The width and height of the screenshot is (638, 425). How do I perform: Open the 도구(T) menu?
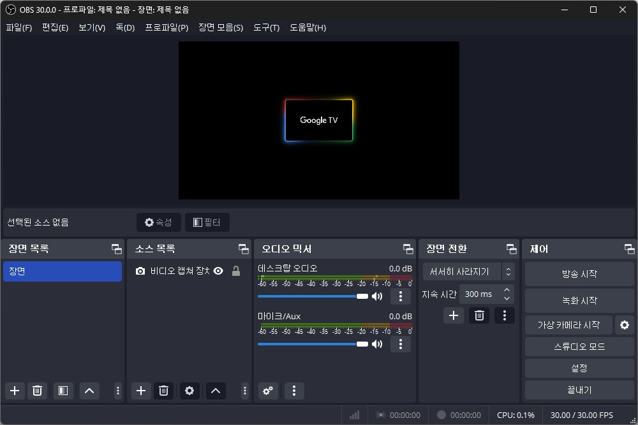[x=266, y=27]
